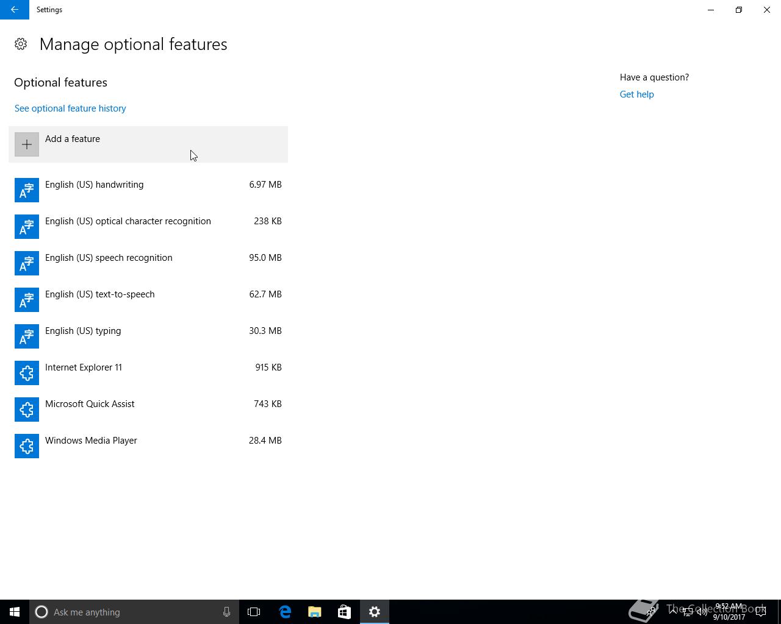Screen dimensions: 781x624
Task: Click the 743 KB size value
Action: 268,404
